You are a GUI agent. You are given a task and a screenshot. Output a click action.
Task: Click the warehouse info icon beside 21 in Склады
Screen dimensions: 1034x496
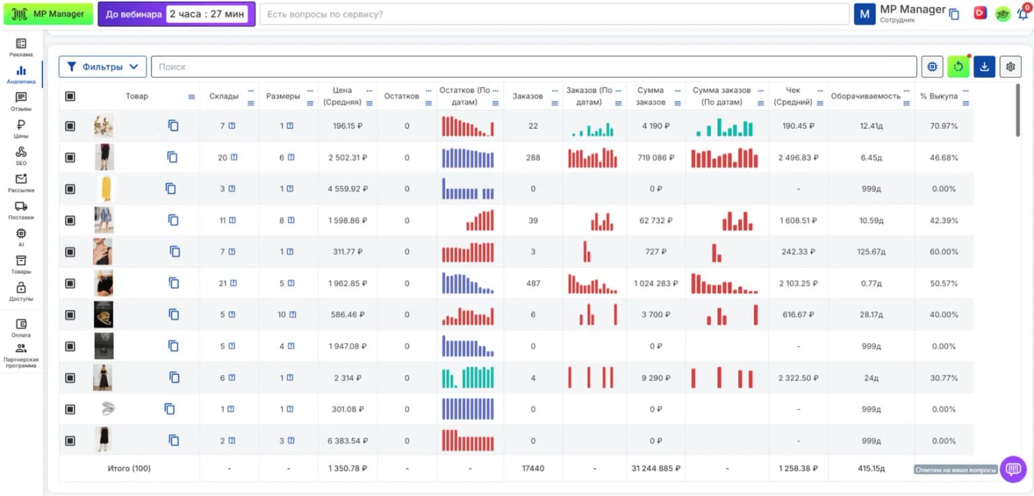point(234,283)
